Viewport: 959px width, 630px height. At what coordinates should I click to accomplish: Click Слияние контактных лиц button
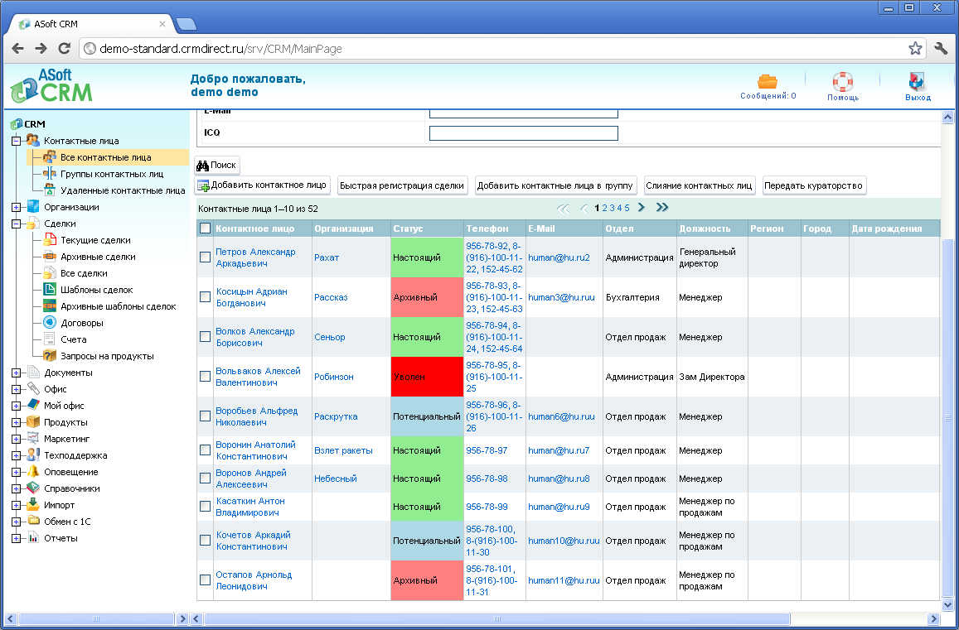[699, 185]
